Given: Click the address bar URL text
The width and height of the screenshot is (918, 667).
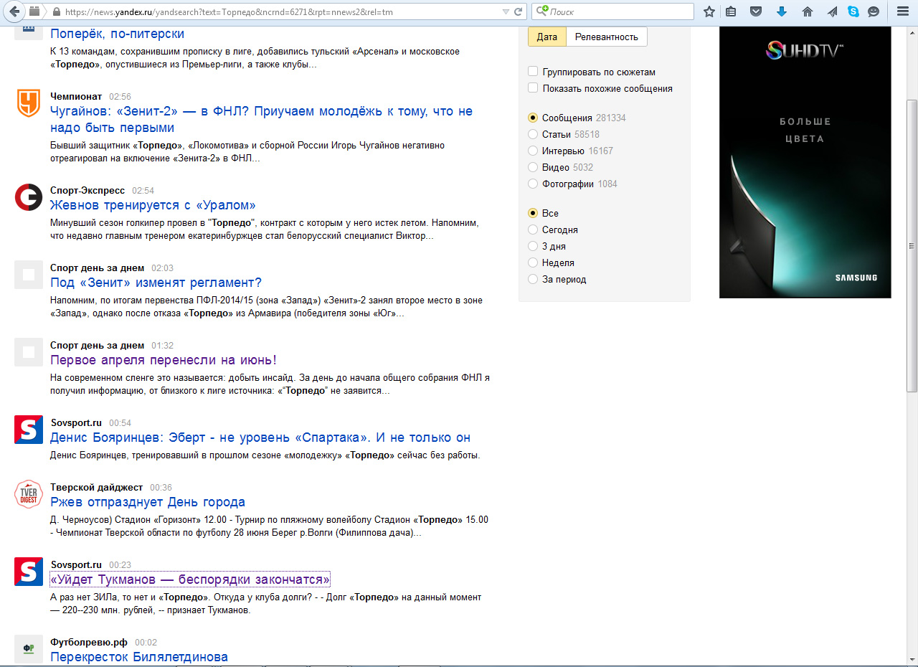Looking at the screenshot, I should tap(229, 12).
